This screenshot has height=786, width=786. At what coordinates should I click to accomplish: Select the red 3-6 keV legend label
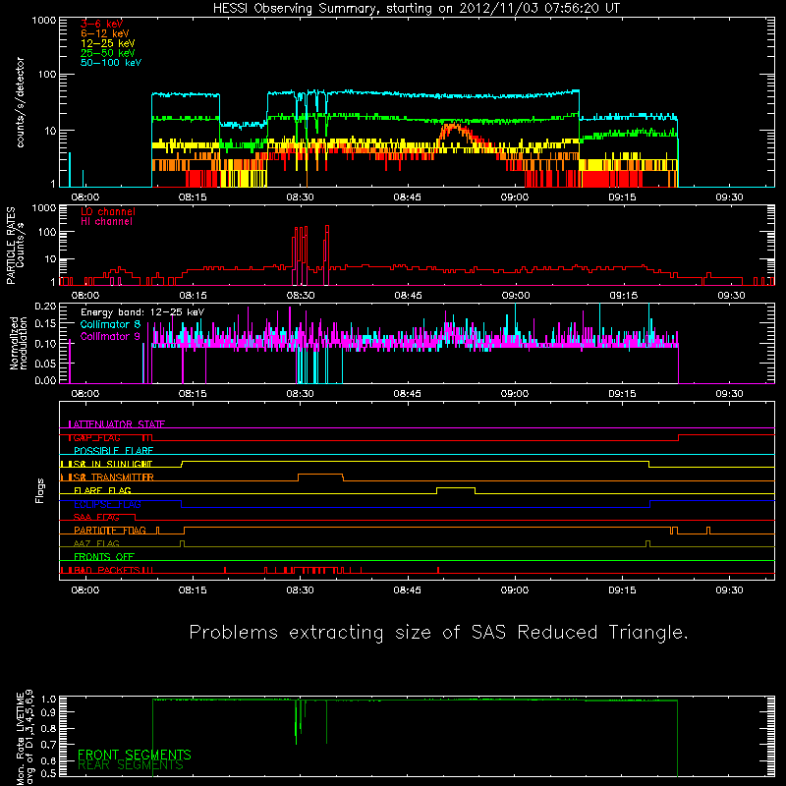coord(101,24)
